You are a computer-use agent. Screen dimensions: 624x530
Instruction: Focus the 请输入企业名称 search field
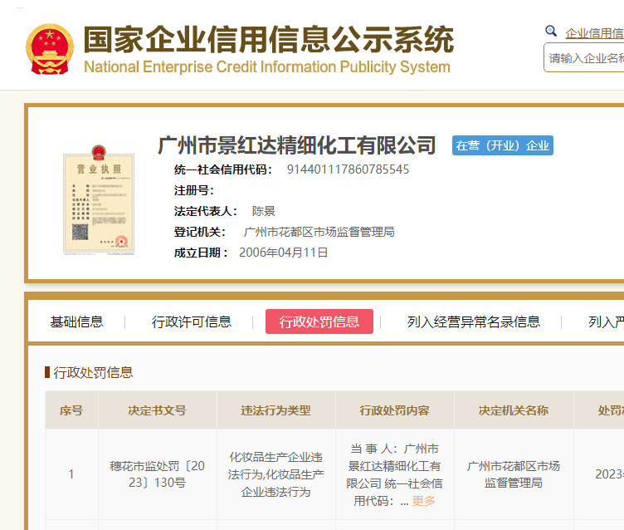click(x=586, y=58)
